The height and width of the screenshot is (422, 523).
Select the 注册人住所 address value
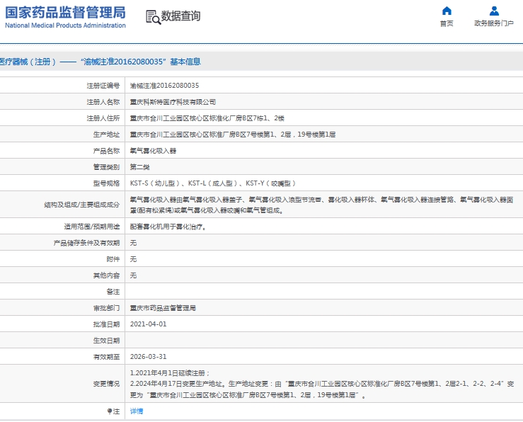click(207, 118)
